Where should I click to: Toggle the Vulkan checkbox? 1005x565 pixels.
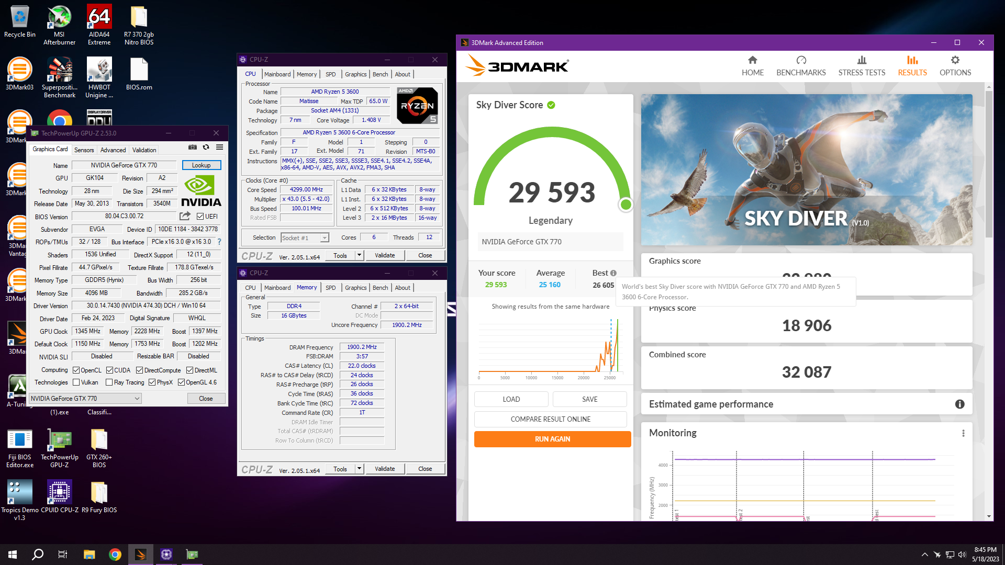tap(76, 382)
